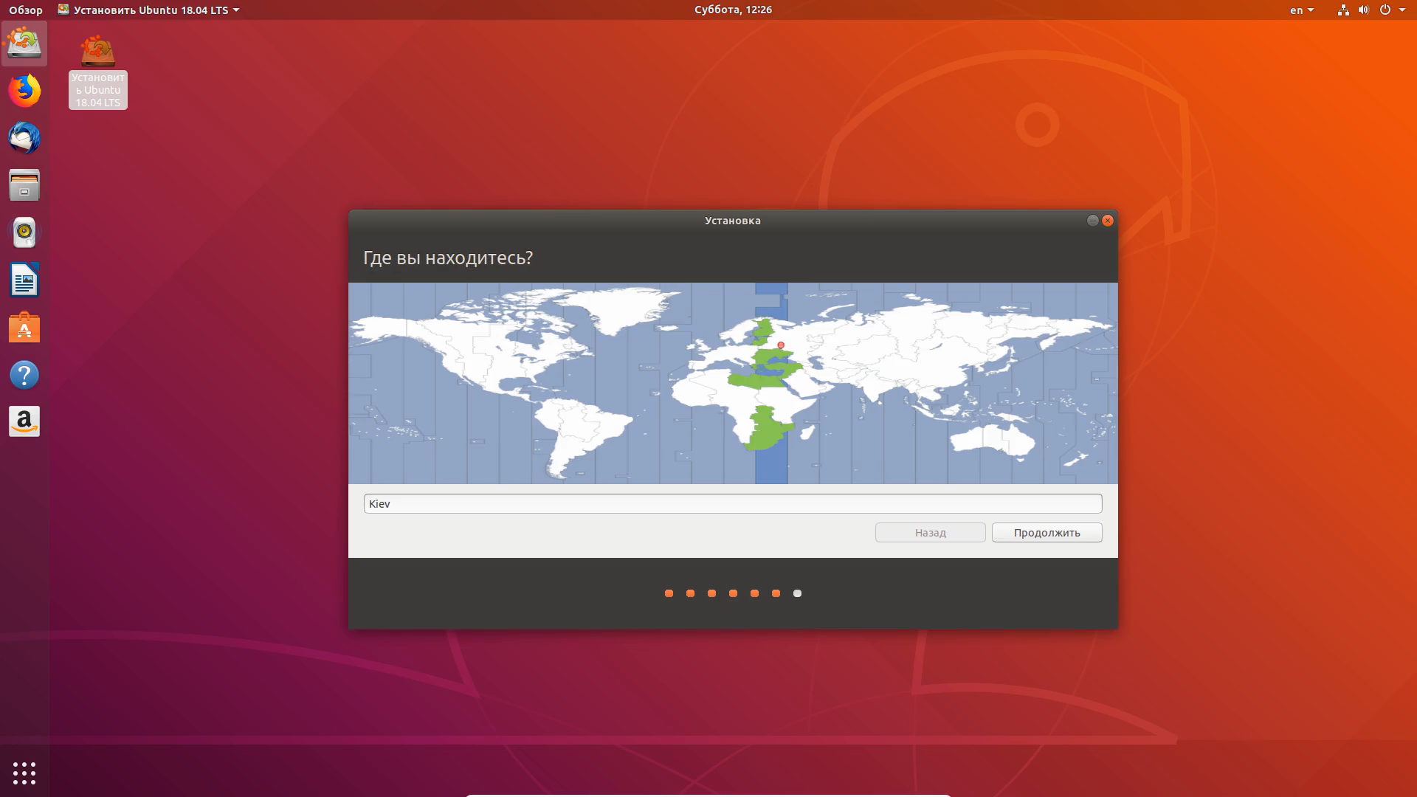
Task: Open the network status icon in top bar
Action: [1343, 10]
